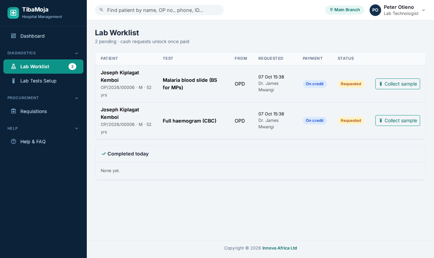Open the Innova Africa Ltd link

[280, 248]
